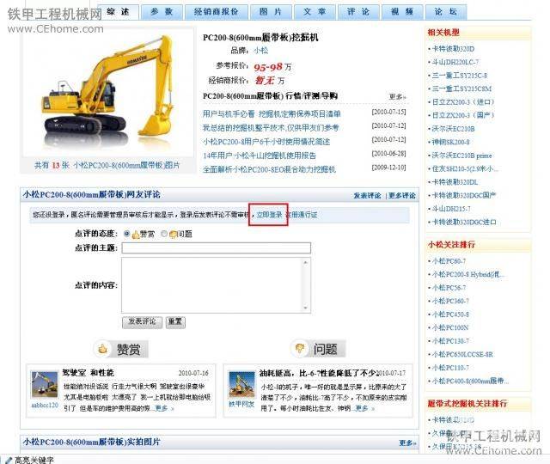Open the 综述 tab

click(119, 12)
